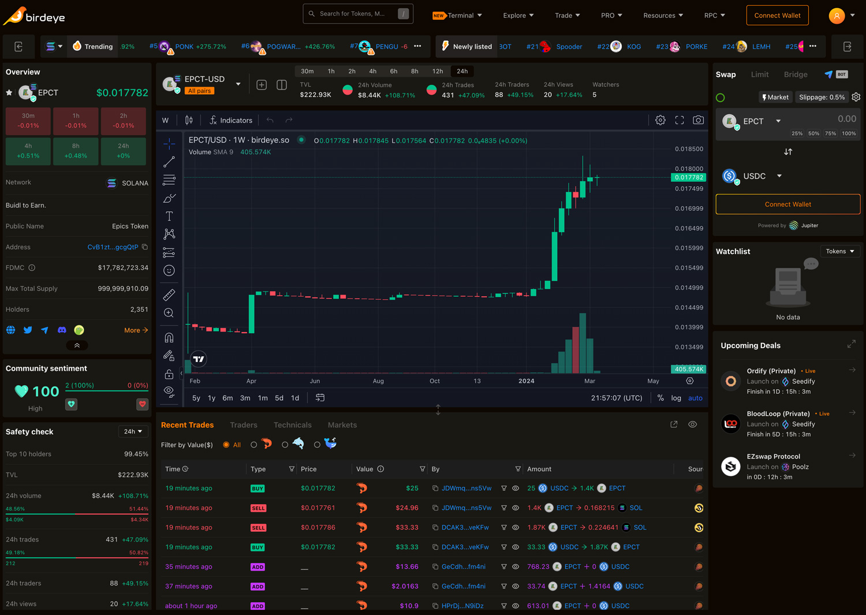Activate the magnet mode icon
The width and height of the screenshot is (866, 615).
tap(169, 337)
